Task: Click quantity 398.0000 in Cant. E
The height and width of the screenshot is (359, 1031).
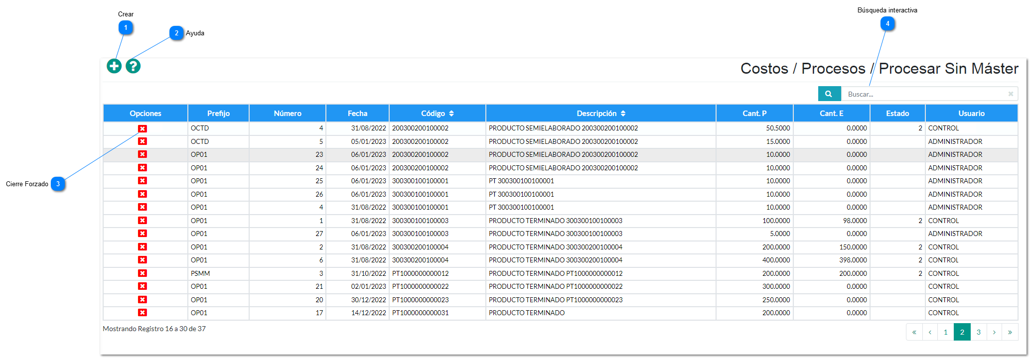Action: click(x=832, y=260)
